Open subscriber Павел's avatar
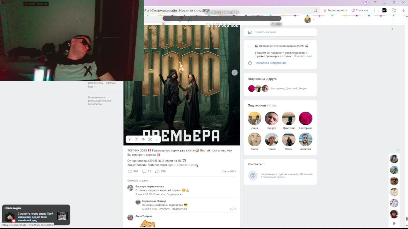The height and width of the screenshot is (229, 408). (x=272, y=139)
